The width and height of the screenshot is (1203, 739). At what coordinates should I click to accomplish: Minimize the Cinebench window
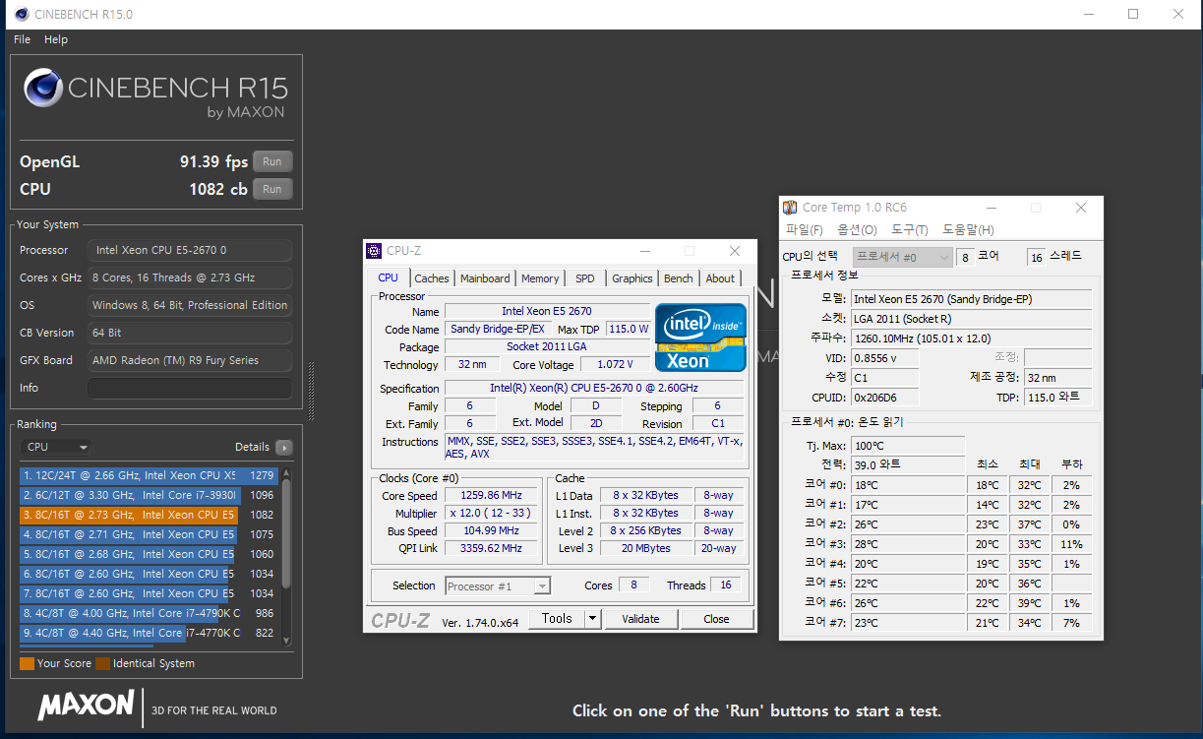click(1089, 14)
